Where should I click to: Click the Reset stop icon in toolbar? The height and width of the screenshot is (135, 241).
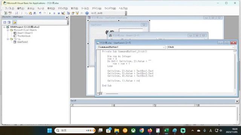click(59, 13)
